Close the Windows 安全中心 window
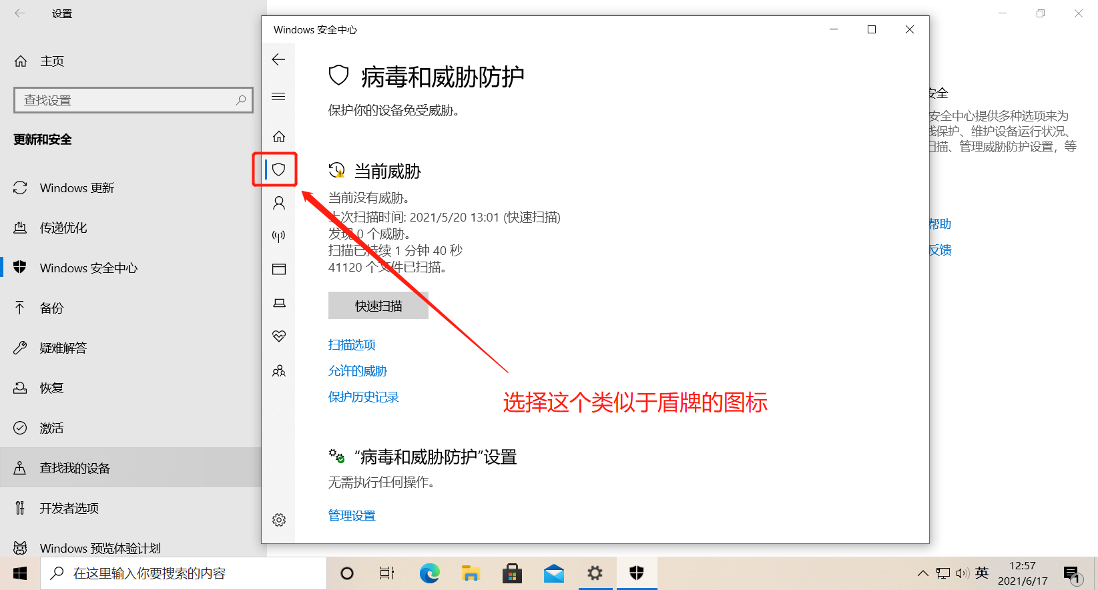The height and width of the screenshot is (590, 1098). (x=910, y=29)
